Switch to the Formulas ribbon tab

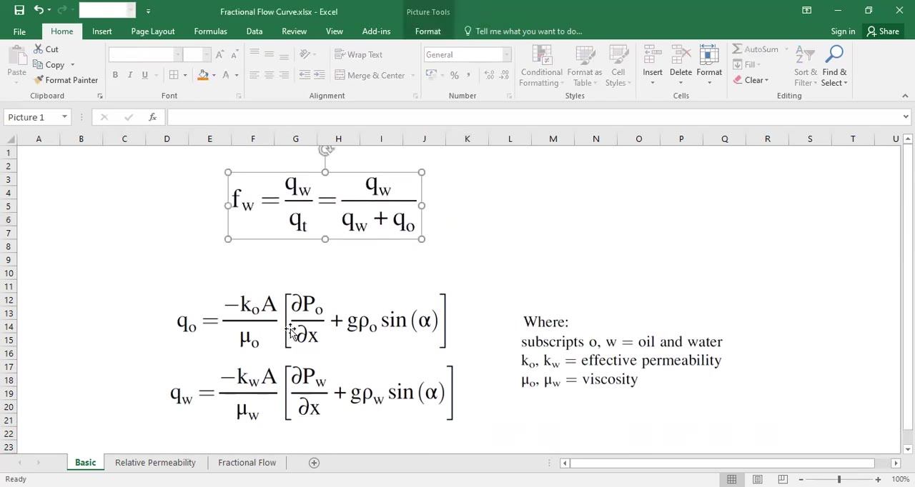[x=210, y=31]
